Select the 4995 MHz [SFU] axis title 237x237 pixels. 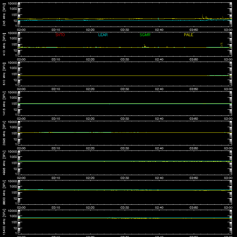point(4,163)
